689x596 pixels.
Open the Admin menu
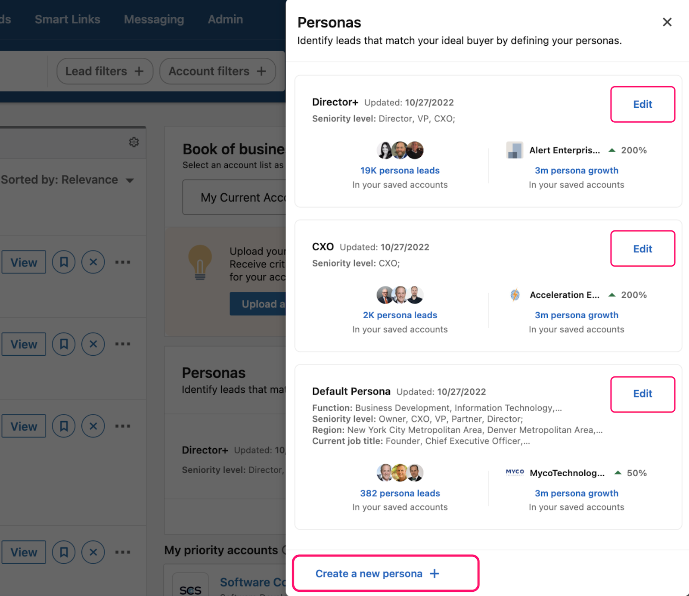[225, 19]
